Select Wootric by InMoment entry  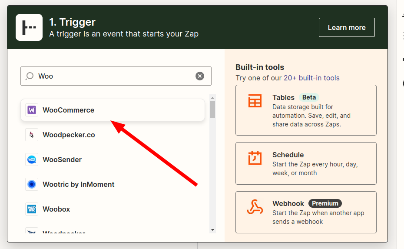[x=113, y=184]
